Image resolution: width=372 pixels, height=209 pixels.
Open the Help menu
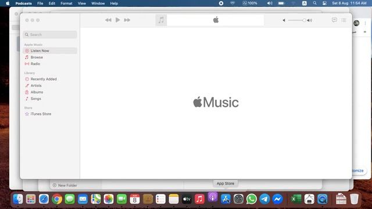pos(114,3)
